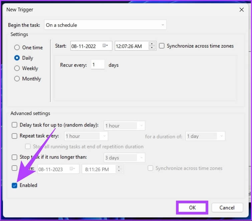Viewport: 252px width, 221px height.
Task: Enable Stop task if it runs longer than
Action: pos(14,157)
